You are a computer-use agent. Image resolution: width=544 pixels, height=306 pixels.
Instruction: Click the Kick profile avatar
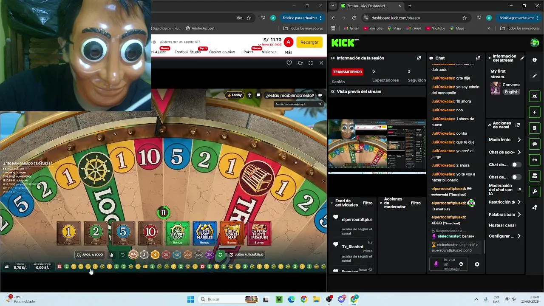coord(535,42)
